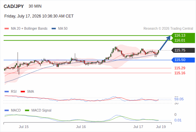Click the black 115.75 current price tag
This screenshot has width=196, height=132.
tap(183, 50)
